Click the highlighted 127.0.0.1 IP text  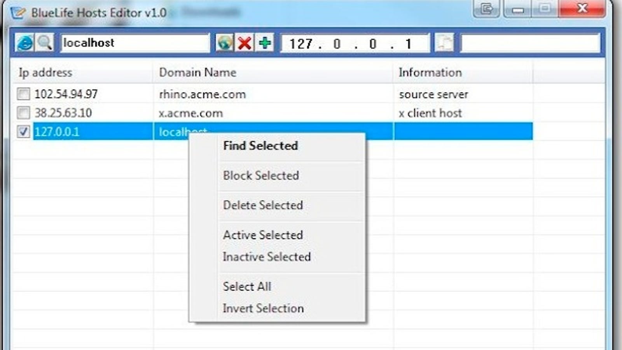point(57,132)
